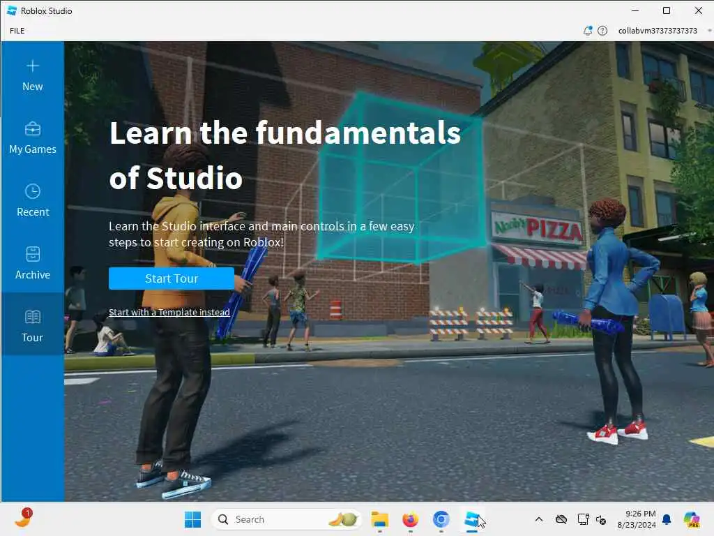Click the taskbar Search box
The height and width of the screenshot is (536, 714).
point(286,519)
